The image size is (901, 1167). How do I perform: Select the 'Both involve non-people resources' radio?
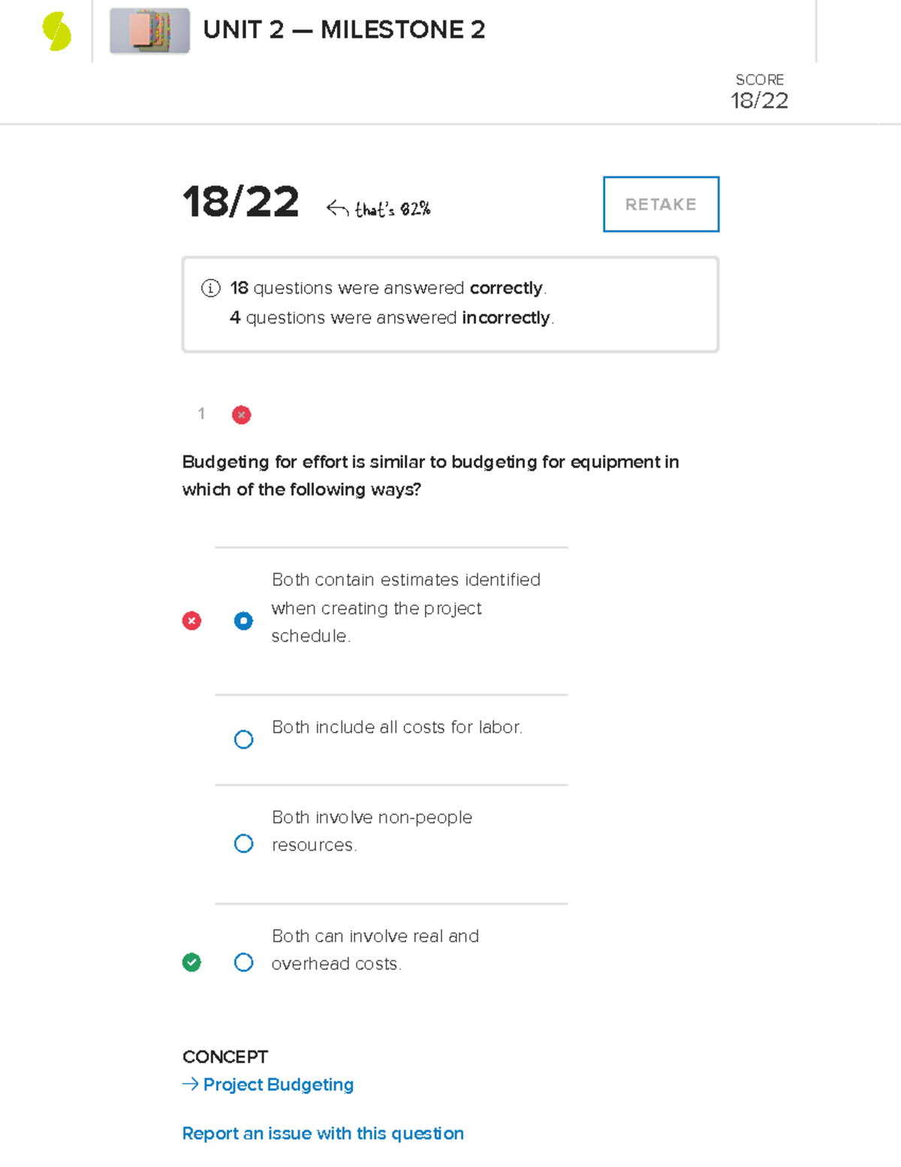pyautogui.click(x=243, y=843)
